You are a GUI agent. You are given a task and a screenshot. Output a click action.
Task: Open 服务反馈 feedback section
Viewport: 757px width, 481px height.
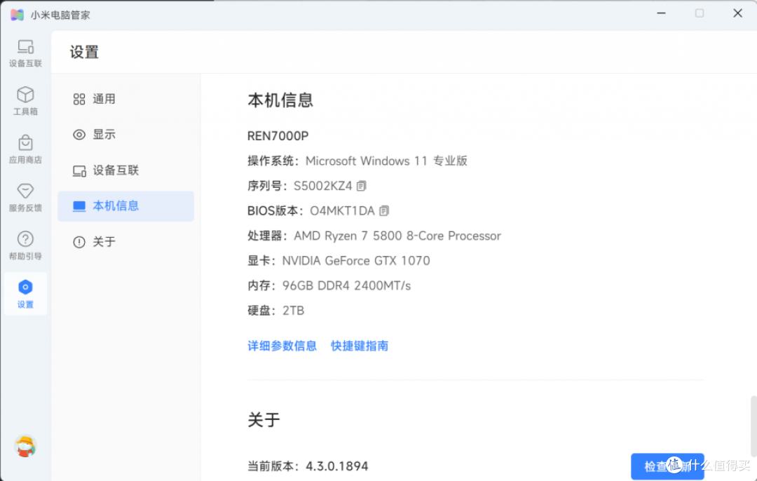click(26, 198)
